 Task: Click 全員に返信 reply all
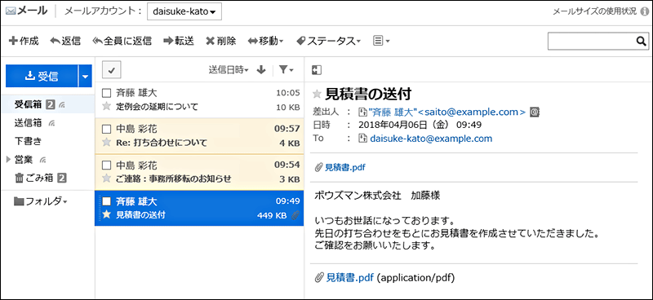click(122, 41)
